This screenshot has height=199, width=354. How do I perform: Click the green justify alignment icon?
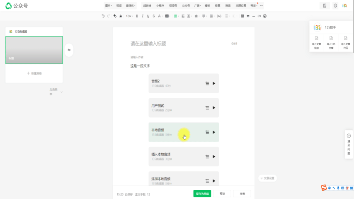(176, 16)
